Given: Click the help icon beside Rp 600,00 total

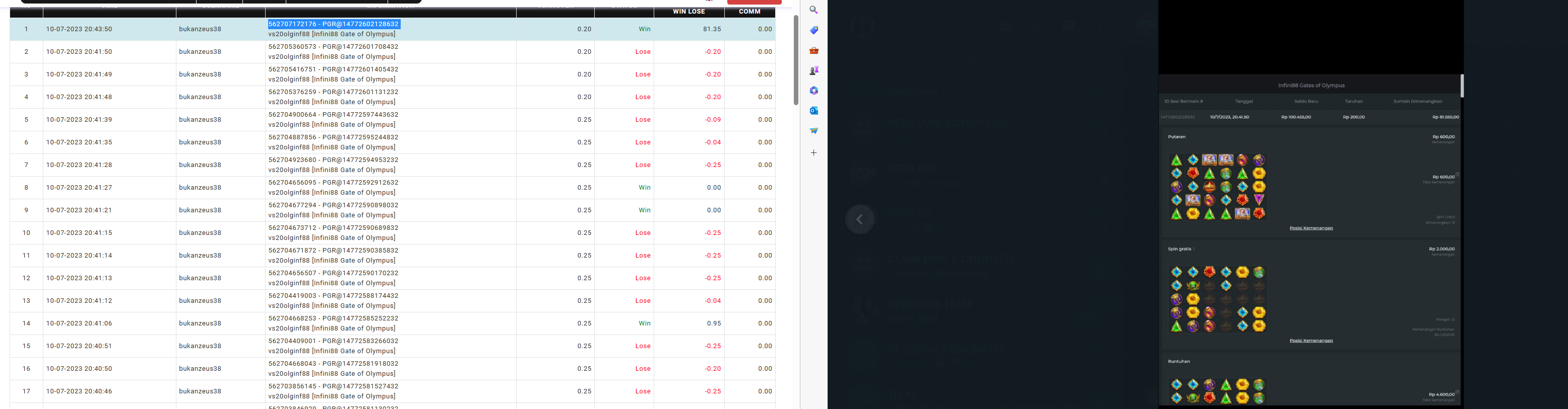Looking at the screenshot, I should tap(1457, 175).
